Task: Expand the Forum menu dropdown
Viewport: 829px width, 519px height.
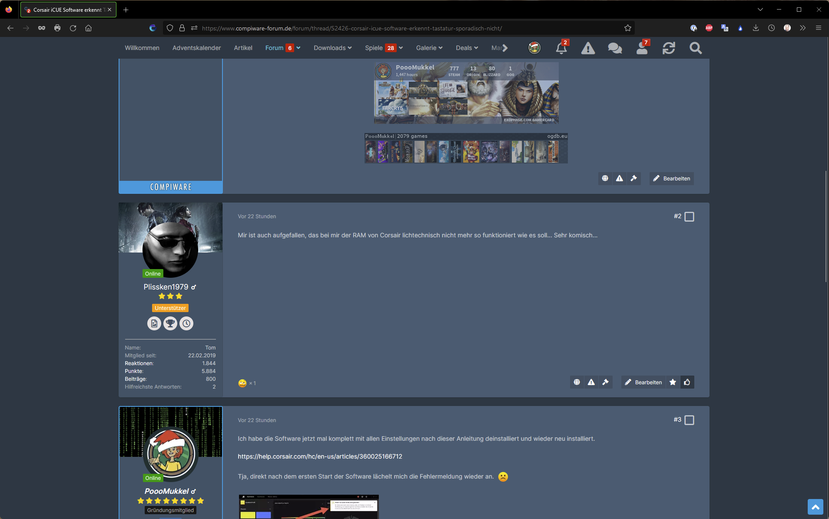Action: click(298, 48)
